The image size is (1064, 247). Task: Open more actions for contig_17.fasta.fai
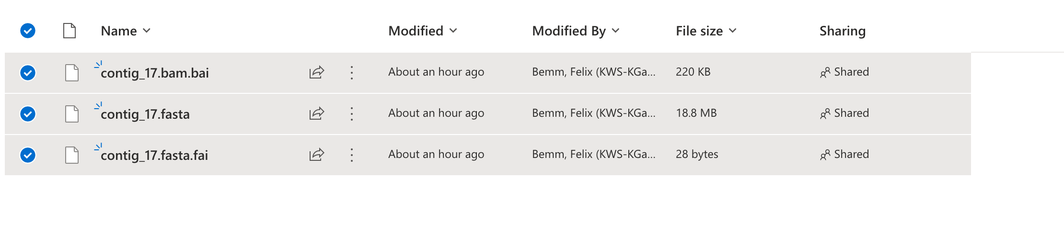352,155
